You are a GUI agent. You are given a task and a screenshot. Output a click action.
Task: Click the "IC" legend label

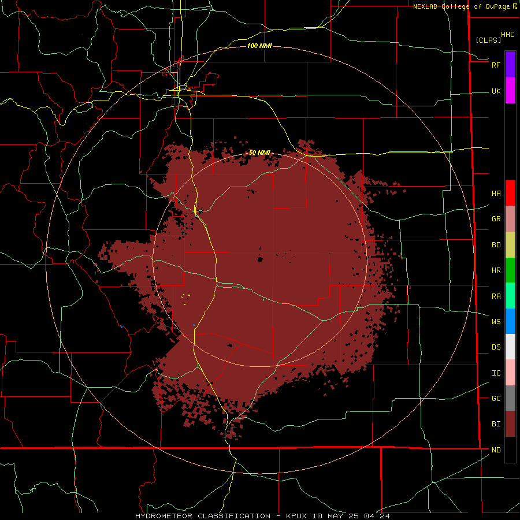[x=496, y=373]
